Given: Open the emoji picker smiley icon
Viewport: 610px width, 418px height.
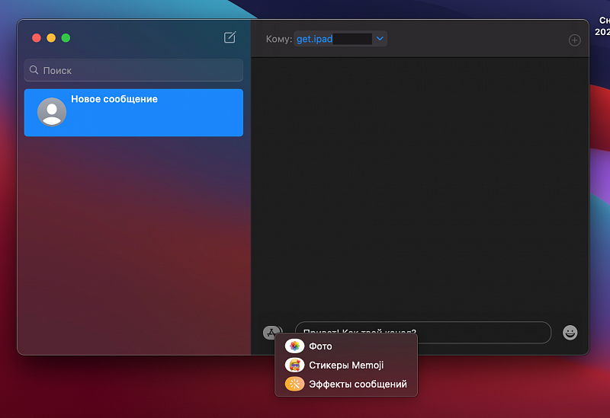Looking at the screenshot, I should 570,333.
